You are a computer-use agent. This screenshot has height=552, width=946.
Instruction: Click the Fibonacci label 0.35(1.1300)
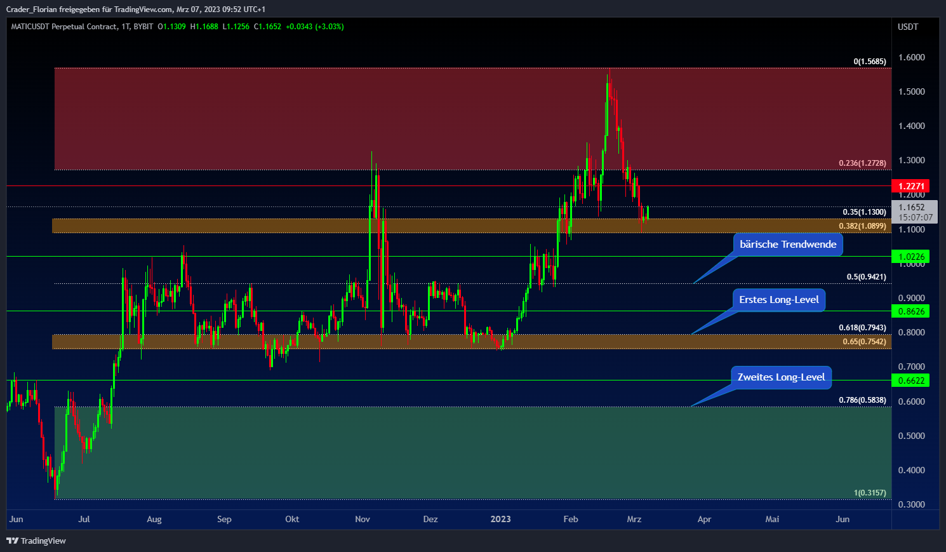864,212
